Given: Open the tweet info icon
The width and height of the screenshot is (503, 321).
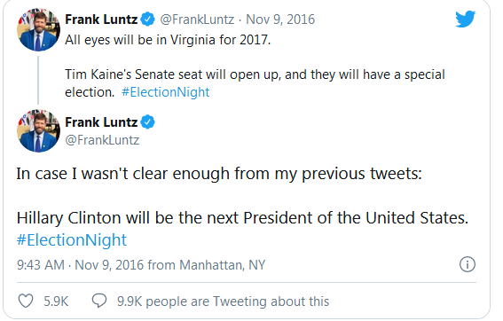Looking at the screenshot, I should pyautogui.click(x=467, y=264).
